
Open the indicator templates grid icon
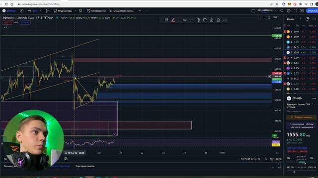[x=80, y=11]
